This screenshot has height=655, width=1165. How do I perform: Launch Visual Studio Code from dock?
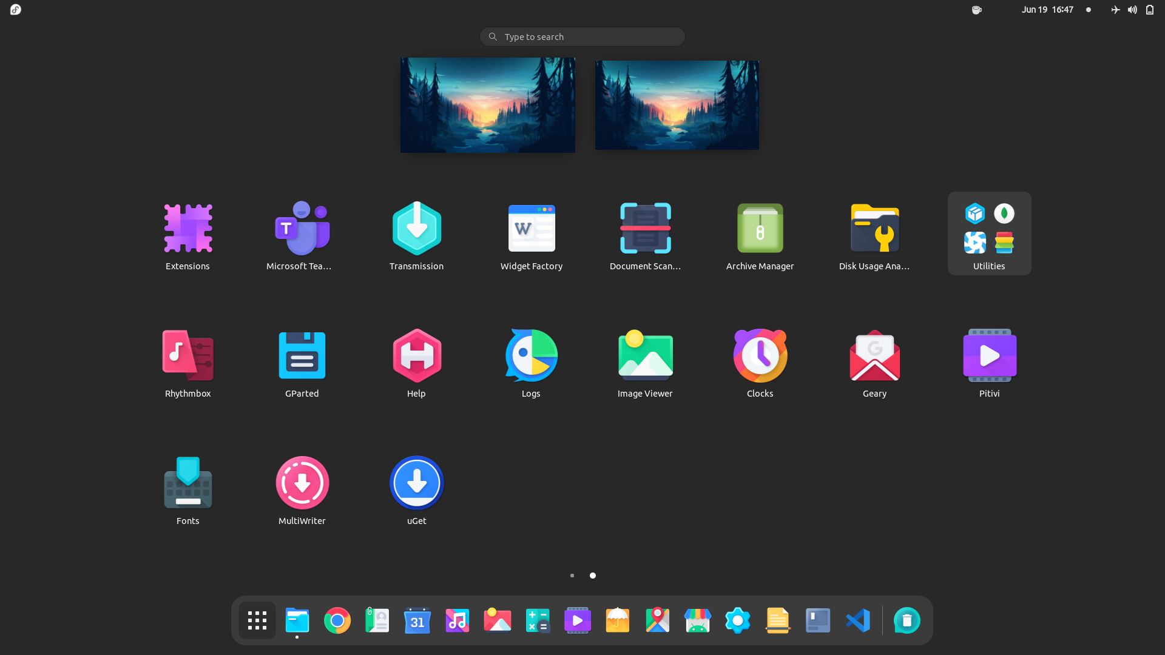click(858, 620)
